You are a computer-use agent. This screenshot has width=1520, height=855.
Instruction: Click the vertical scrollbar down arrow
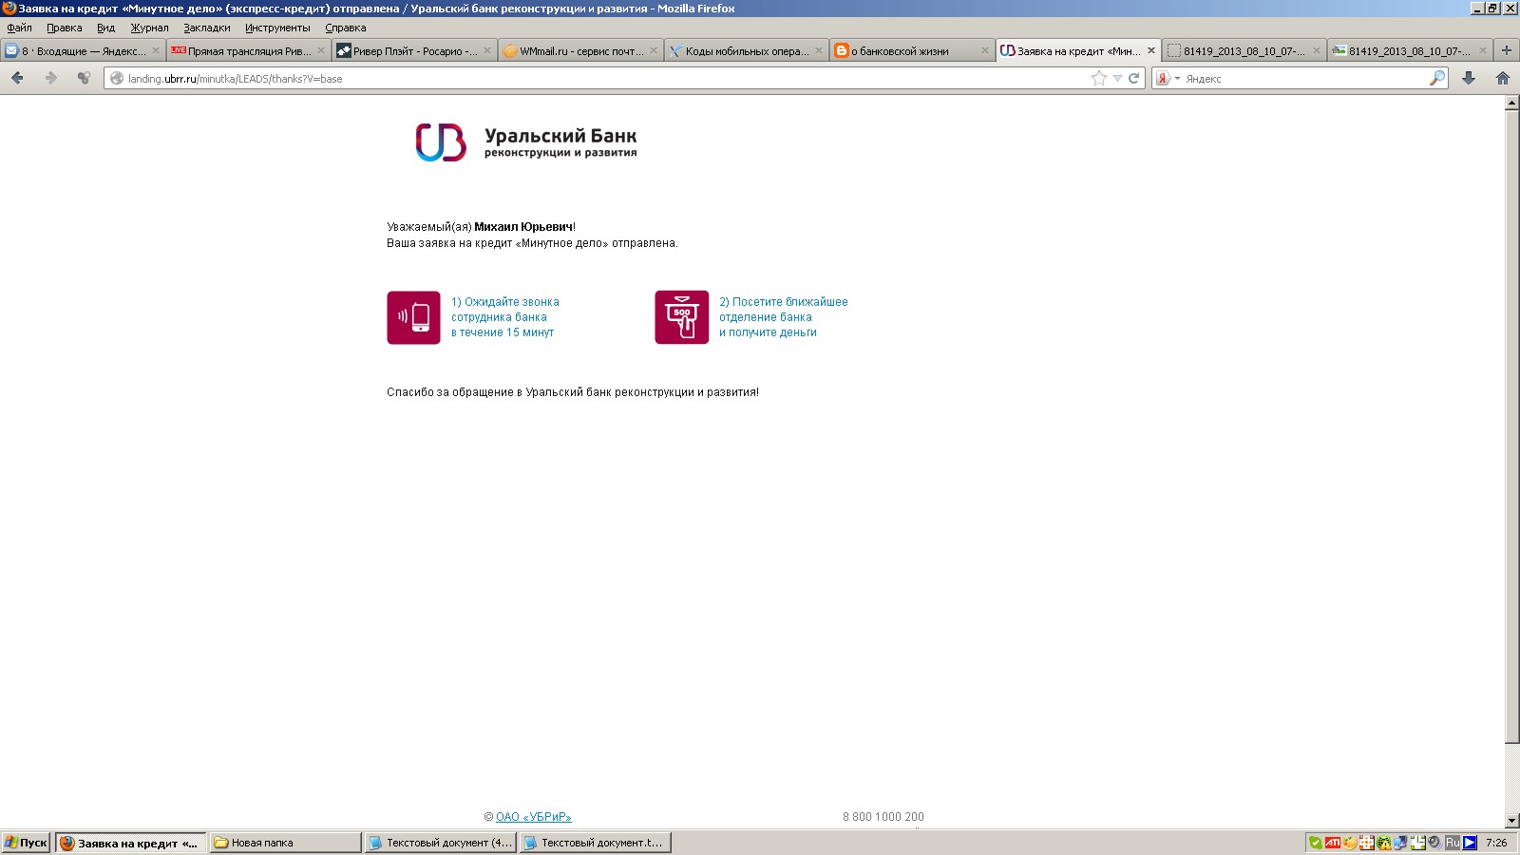click(1511, 821)
